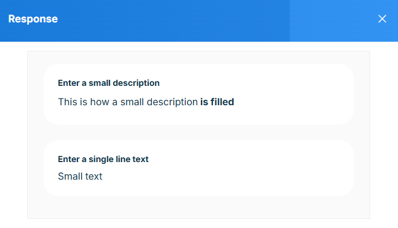Screen dimensions: 398x228
Task: Close the Response dialog with the X icon
Action: 382,19
